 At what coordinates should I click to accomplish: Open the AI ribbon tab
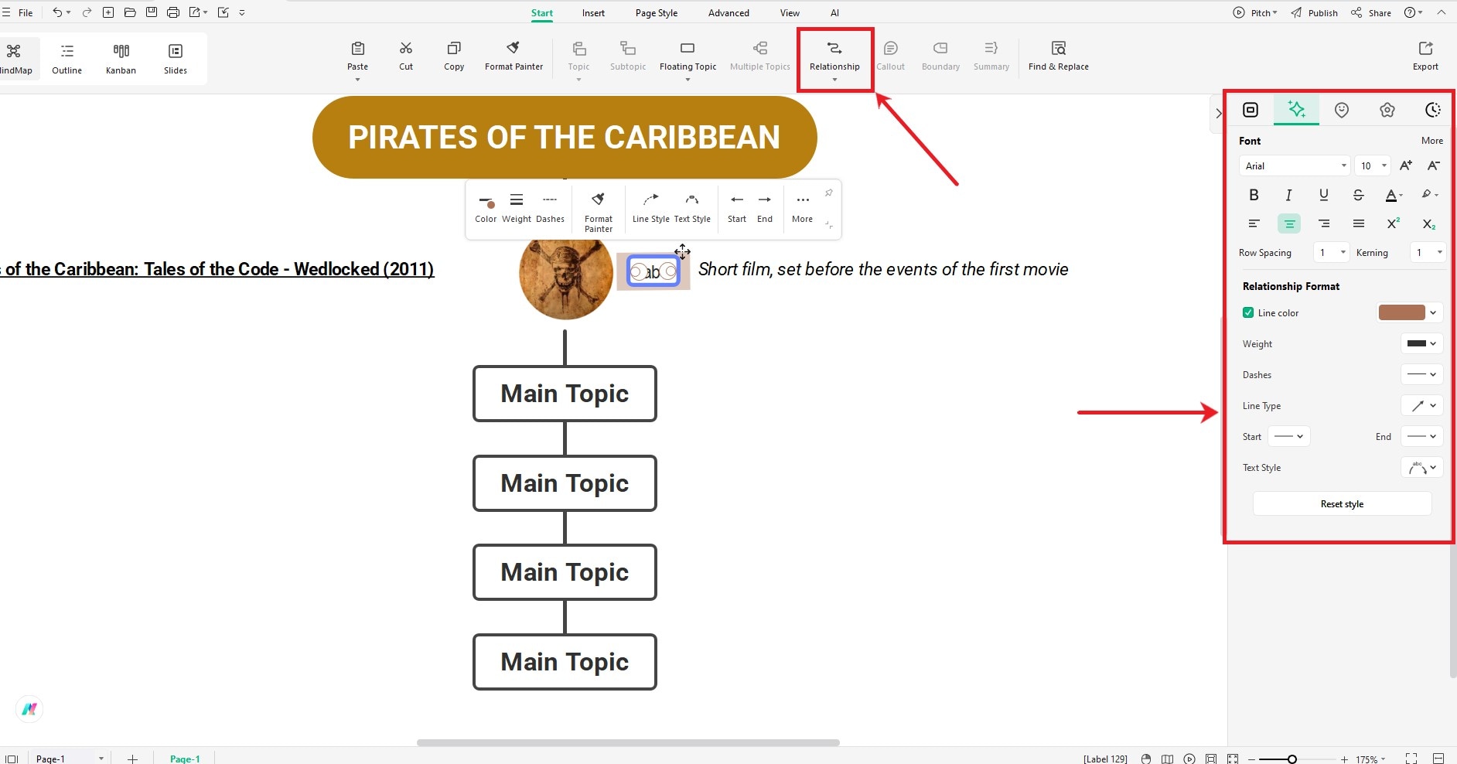click(834, 12)
